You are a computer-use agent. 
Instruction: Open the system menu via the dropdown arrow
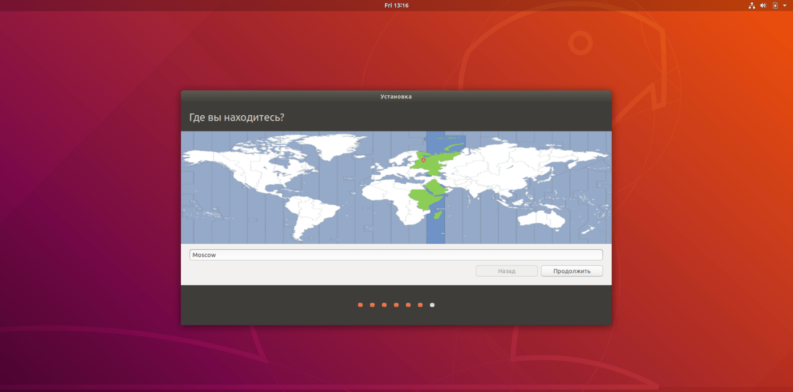coord(783,5)
